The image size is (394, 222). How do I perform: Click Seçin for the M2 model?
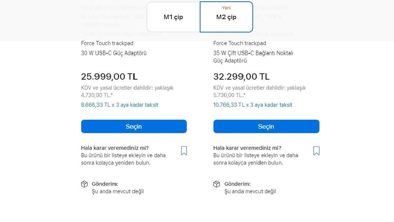coord(266,126)
